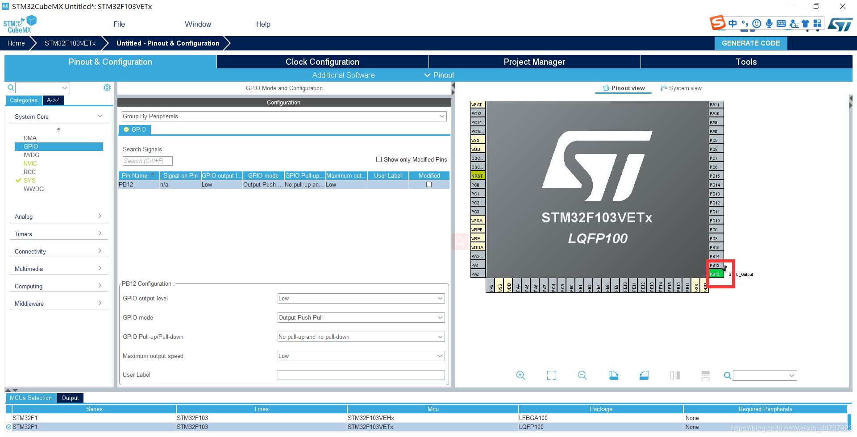Open Additional Software

[343, 75]
